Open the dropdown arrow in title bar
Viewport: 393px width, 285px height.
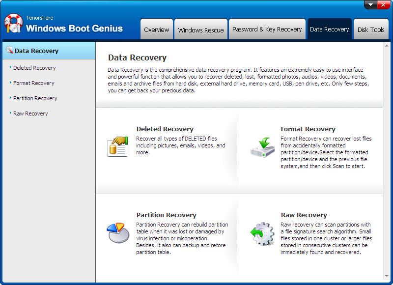(371, 4)
